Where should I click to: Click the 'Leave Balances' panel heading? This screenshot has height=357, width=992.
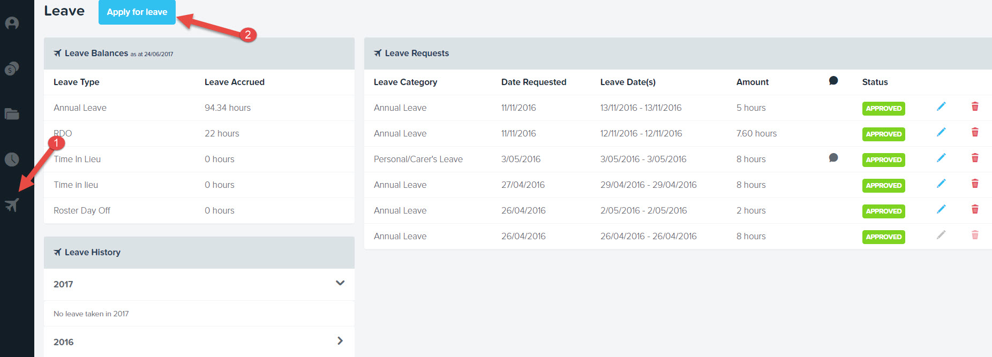tap(96, 53)
